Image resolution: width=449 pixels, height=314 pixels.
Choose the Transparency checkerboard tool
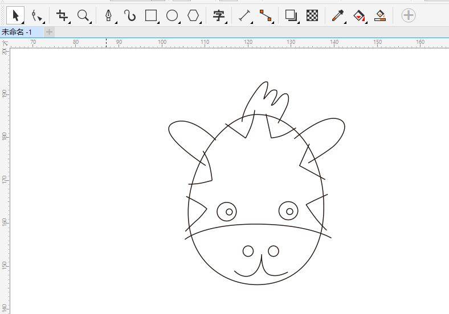click(x=312, y=15)
